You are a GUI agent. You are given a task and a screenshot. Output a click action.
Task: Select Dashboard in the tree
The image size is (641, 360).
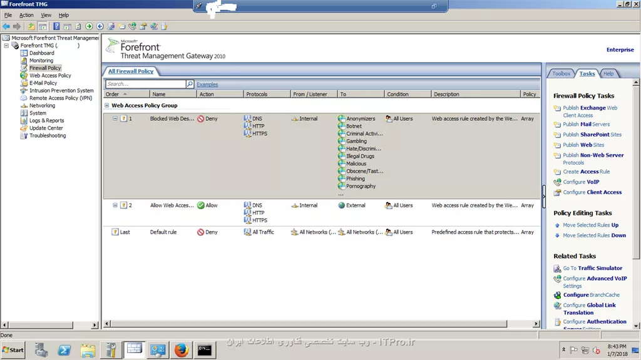click(x=42, y=53)
